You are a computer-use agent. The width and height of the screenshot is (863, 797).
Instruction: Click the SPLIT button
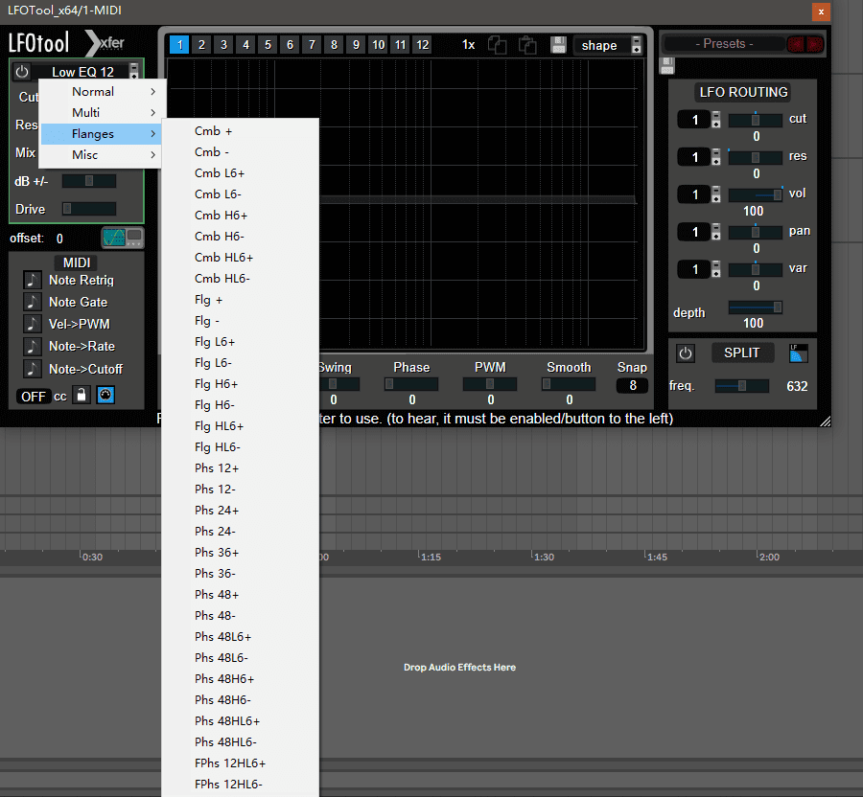741,353
